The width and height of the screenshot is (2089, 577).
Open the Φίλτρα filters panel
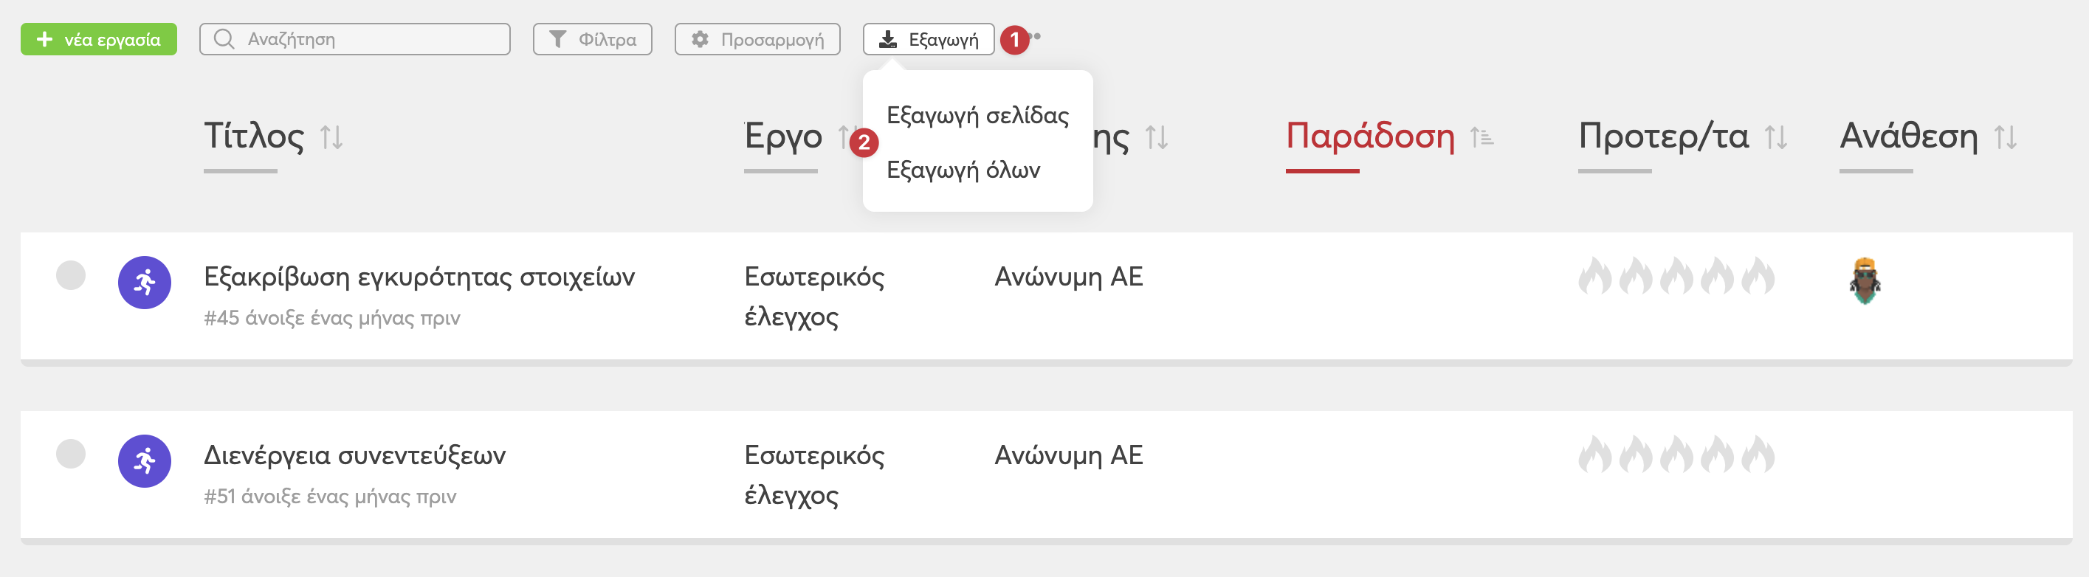pyautogui.click(x=592, y=39)
